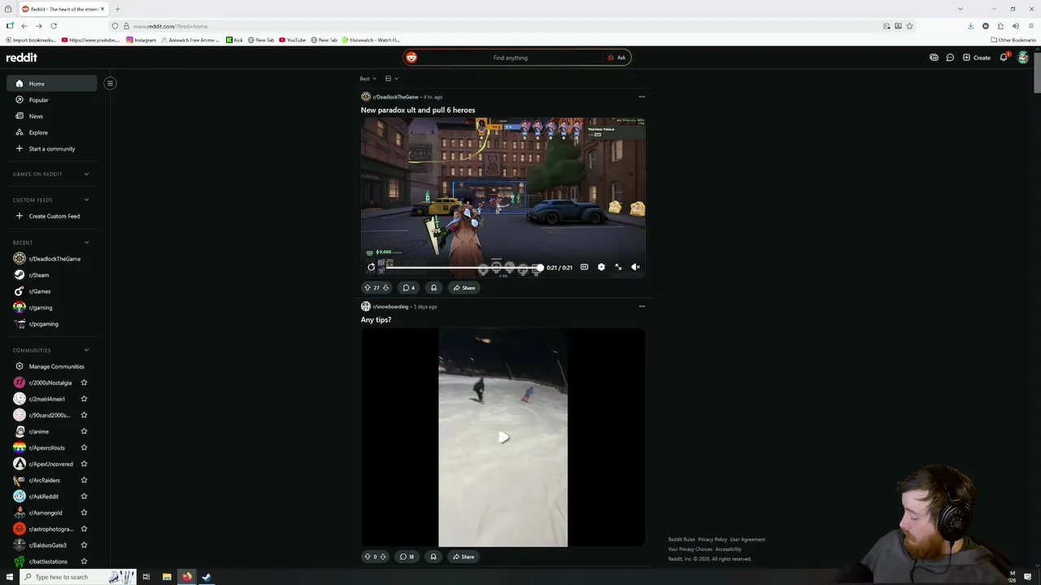Go to Home in the sidebar
This screenshot has width=1041, height=585.
point(52,84)
